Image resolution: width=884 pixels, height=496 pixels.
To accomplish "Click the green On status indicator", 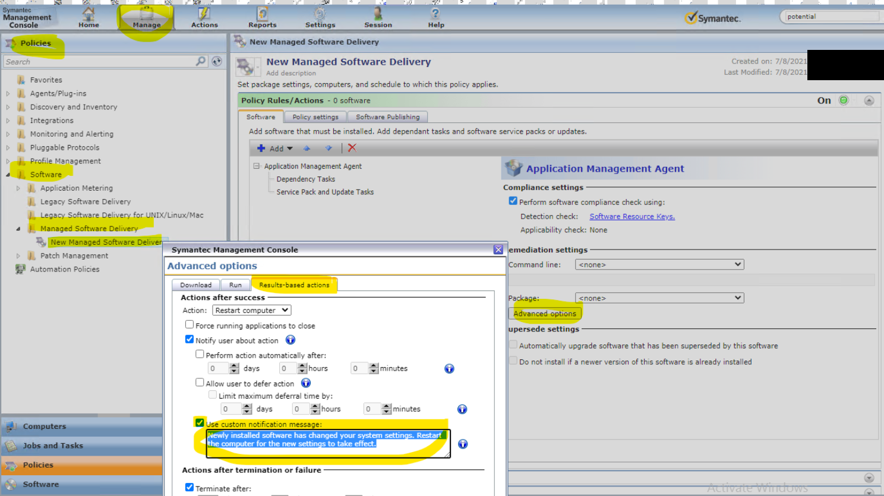I will (x=843, y=100).
